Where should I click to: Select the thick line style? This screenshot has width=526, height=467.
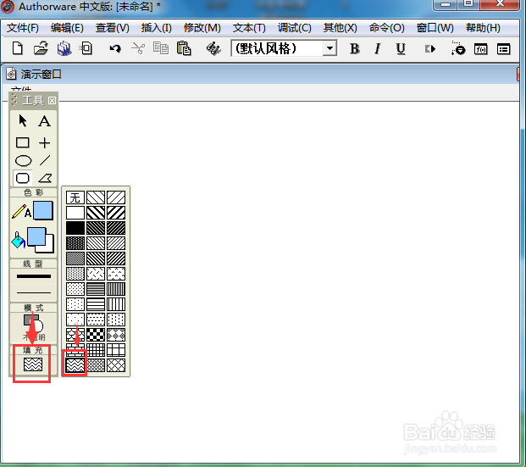point(34,276)
